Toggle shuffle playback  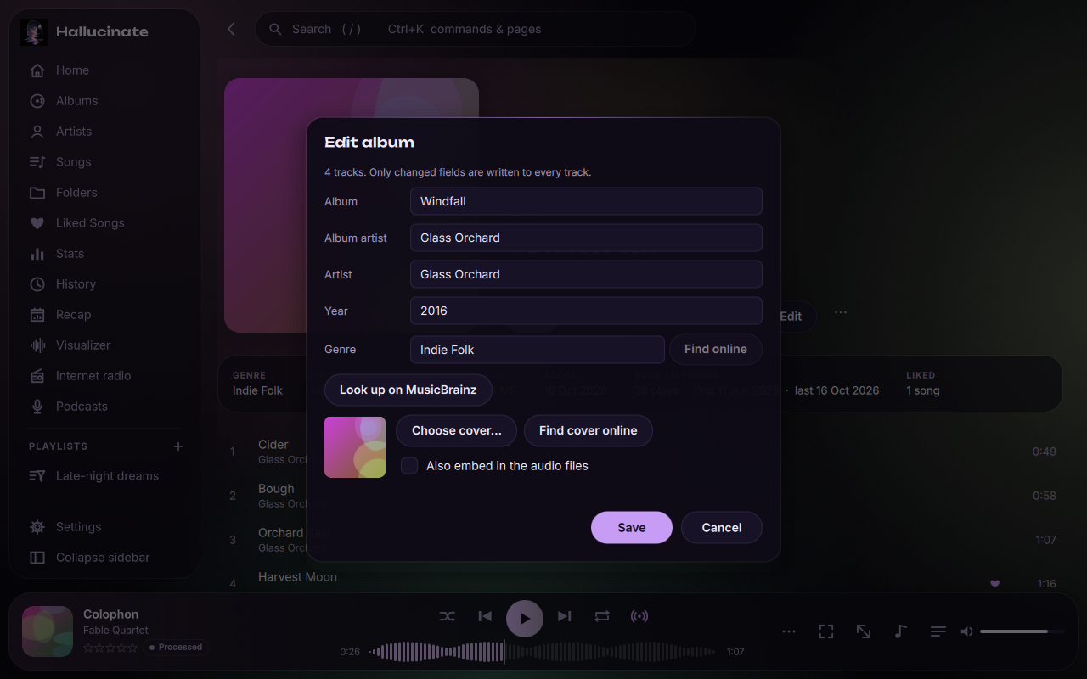coord(448,616)
